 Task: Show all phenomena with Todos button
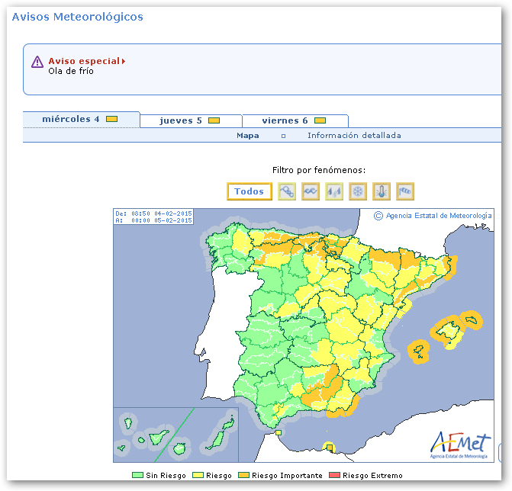pyautogui.click(x=250, y=191)
